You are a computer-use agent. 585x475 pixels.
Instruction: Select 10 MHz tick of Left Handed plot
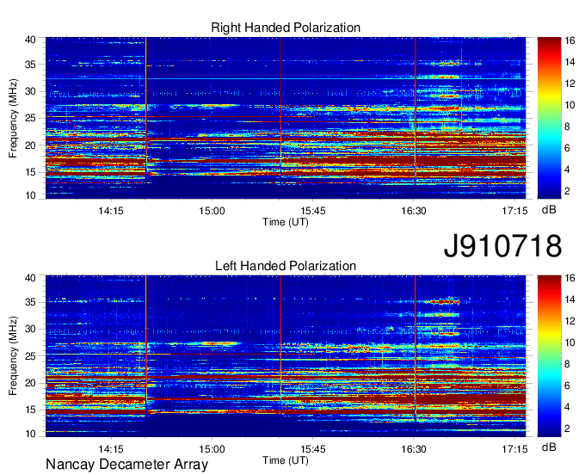[x=31, y=434]
